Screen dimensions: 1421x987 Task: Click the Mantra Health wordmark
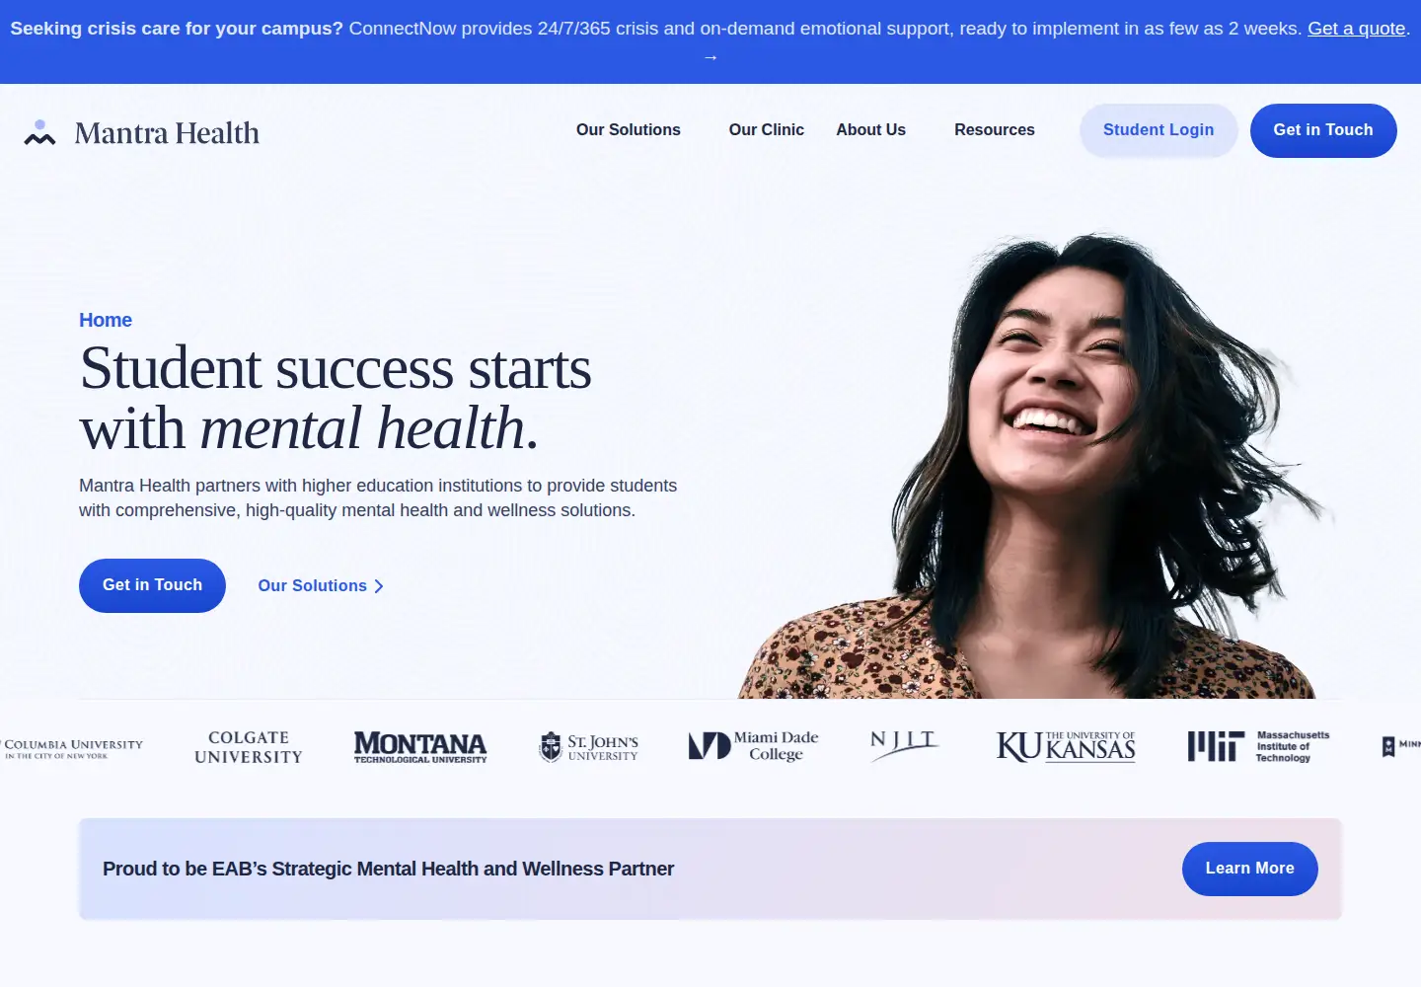click(x=167, y=133)
